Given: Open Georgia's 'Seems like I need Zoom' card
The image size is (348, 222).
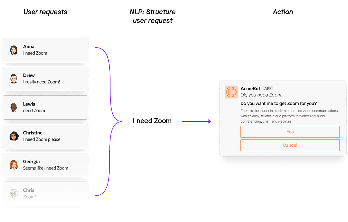Looking at the screenshot, I should pos(45,164).
